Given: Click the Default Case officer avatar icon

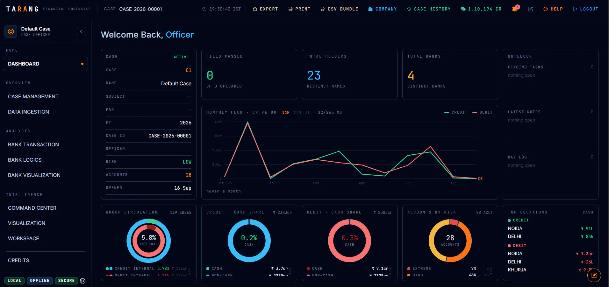Looking at the screenshot, I should 11,31.
